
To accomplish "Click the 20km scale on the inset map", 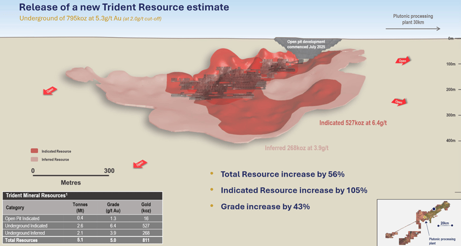I will tap(445, 224).
